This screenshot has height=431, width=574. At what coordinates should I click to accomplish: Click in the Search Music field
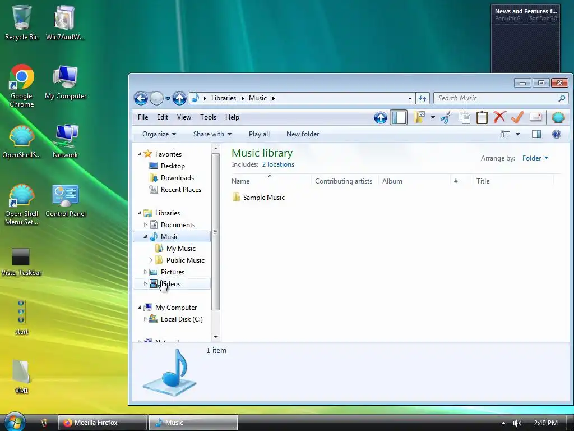[x=496, y=98]
